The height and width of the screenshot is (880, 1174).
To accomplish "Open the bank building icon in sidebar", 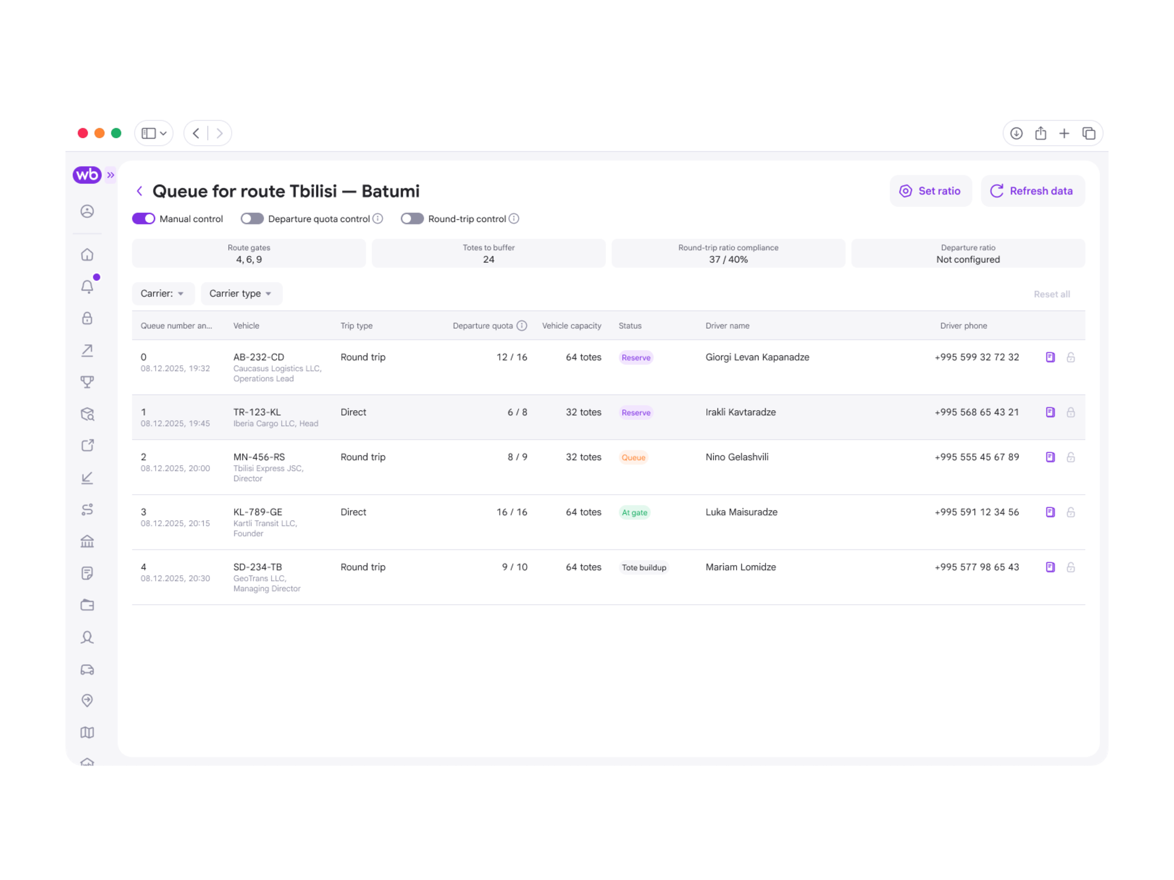I will 87,542.
